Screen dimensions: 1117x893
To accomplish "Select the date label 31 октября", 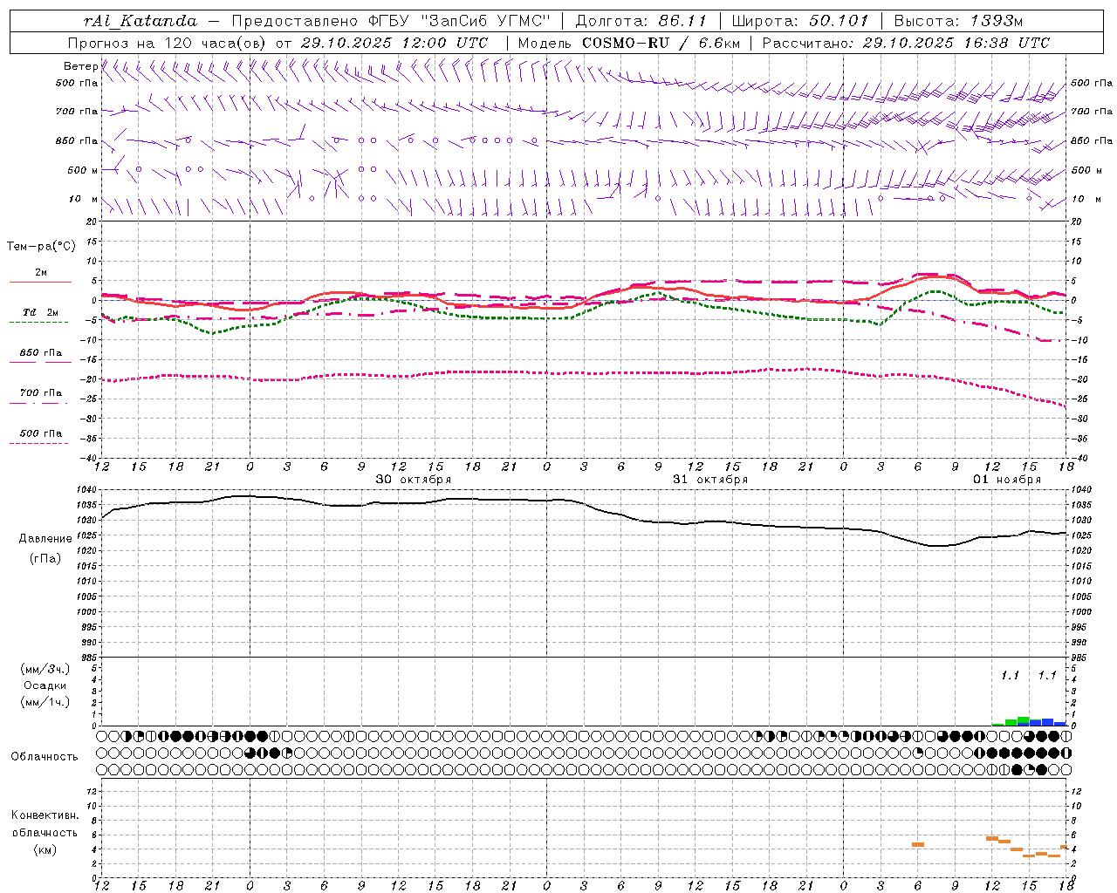I will pos(710,480).
